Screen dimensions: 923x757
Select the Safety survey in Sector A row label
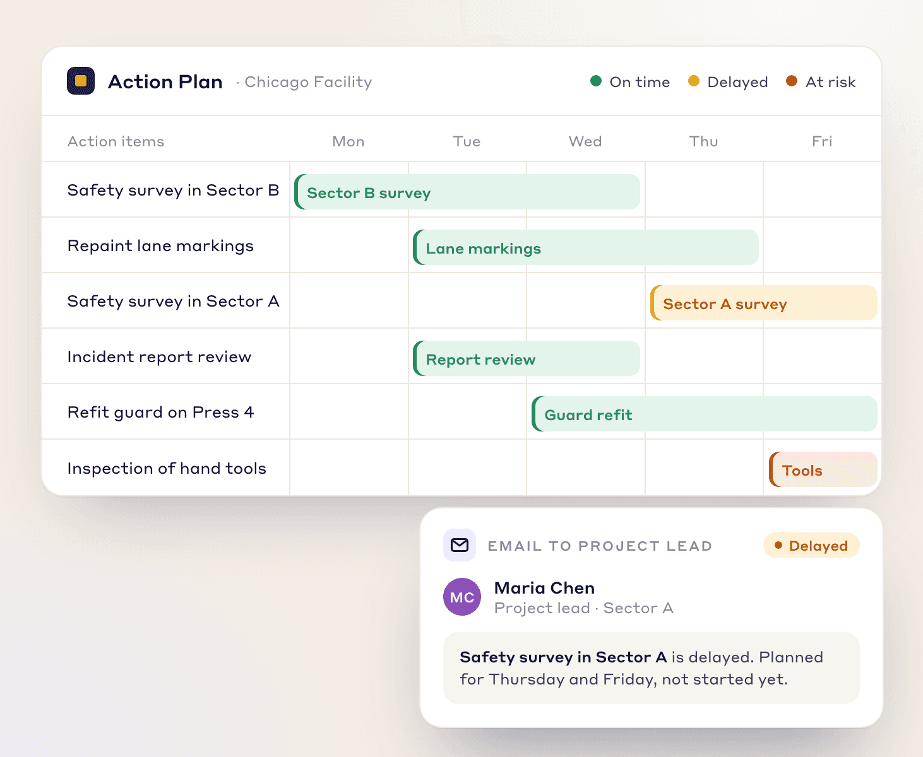(x=174, y=301)
